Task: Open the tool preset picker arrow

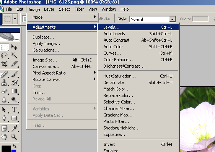Action: (15, 19)
